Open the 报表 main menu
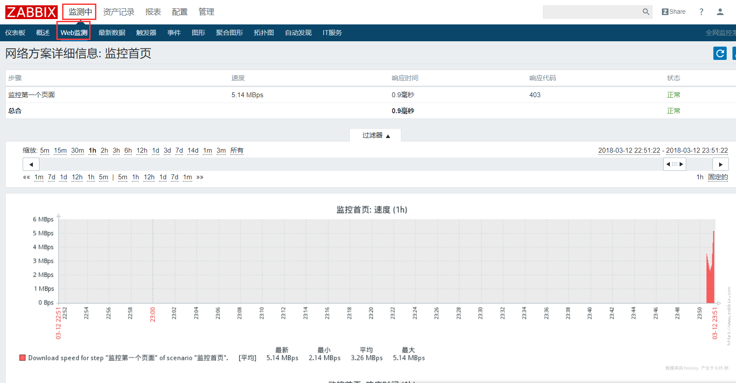Screen dimensions: 736x383 (x=153, y=12)
